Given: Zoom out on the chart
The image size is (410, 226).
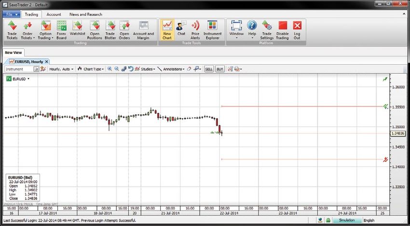Looking at the screenshot, I should [x=117, y=69].
